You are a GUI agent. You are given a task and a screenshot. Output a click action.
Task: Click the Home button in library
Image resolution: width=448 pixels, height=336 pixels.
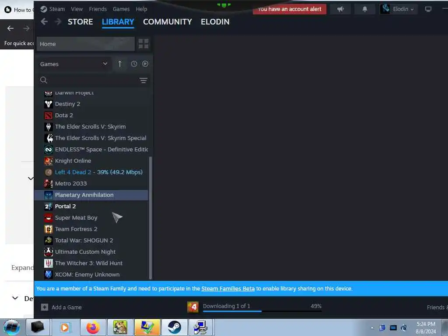(86, 44)
